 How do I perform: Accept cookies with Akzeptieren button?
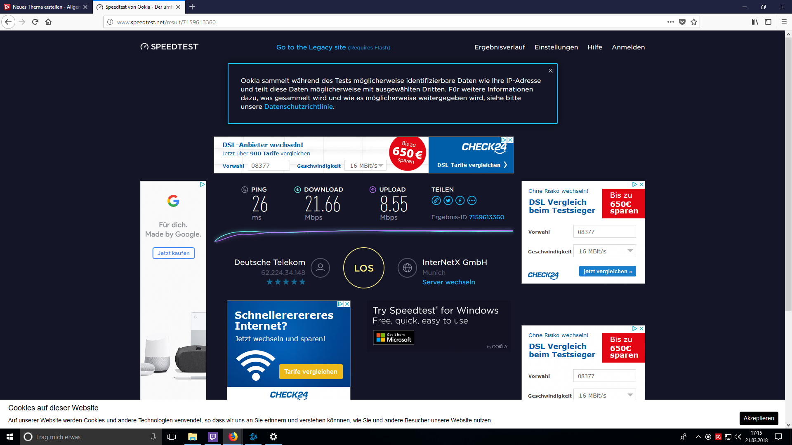click(758, 418)
